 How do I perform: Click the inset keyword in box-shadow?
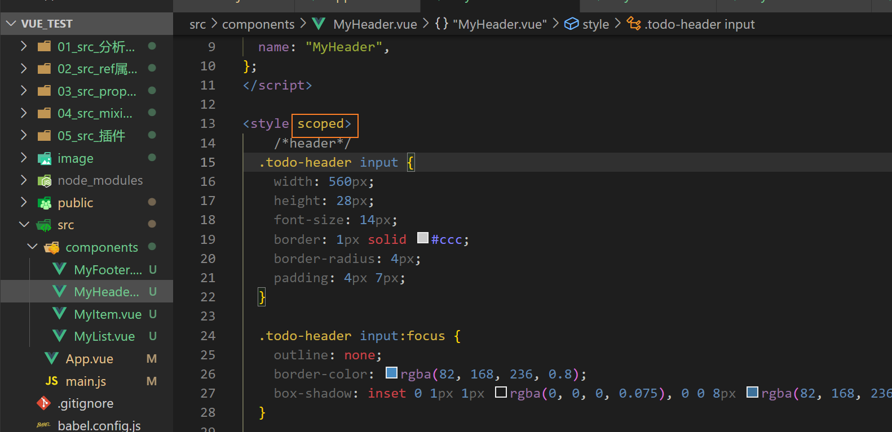pyautogui.click(x=387, y=393)
